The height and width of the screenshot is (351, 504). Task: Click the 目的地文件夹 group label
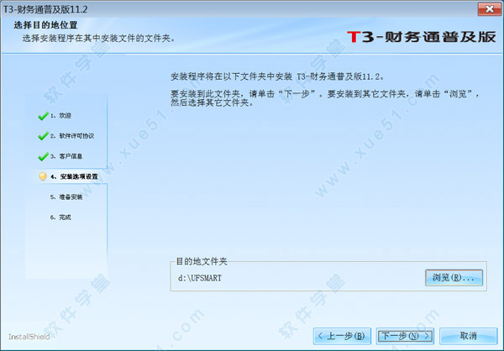click(202, 261)
